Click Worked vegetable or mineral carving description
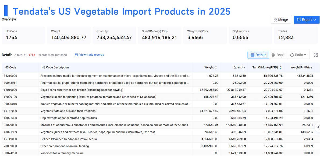This screenshot has height=156, width=320. [115, 104]
